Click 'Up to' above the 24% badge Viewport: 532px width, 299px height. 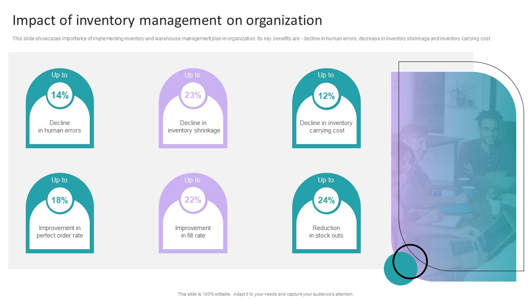click(x=326, y=180)
